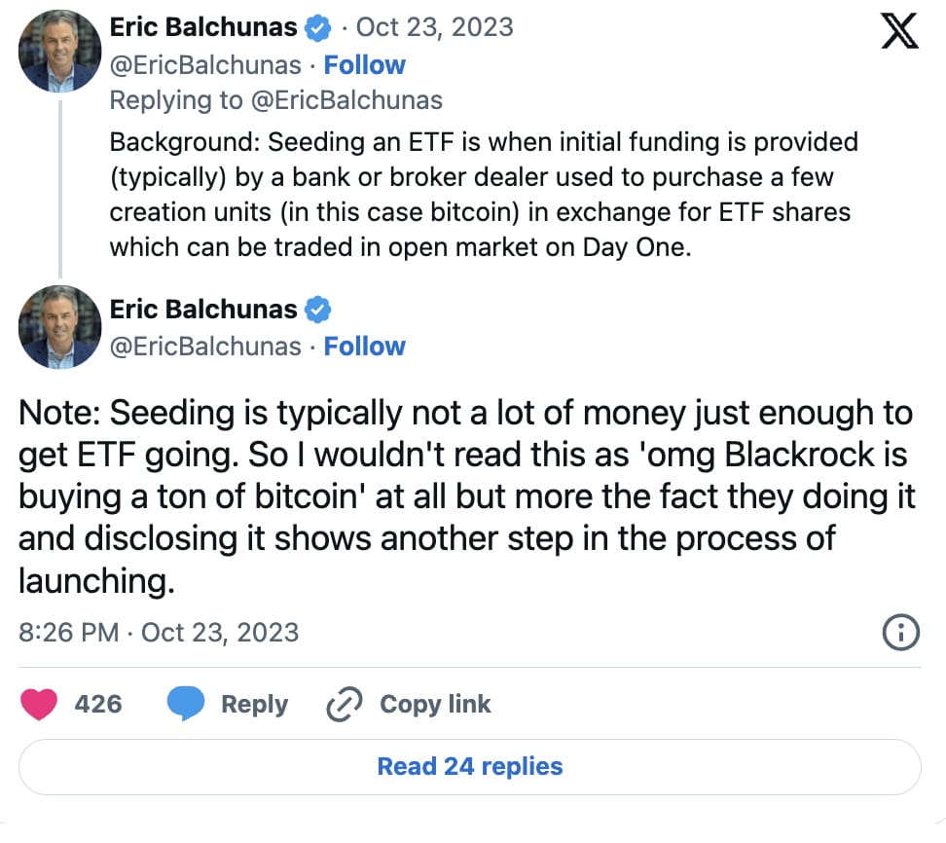Open X homepage via the X logo
Viewport: 946px width, 843px height.
[900, 30]
